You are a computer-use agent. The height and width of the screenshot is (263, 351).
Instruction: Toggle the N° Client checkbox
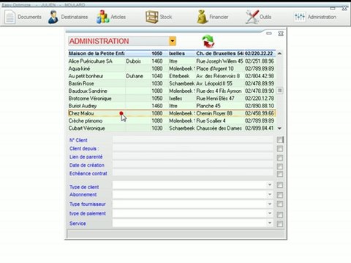click(x=280, y=140)
